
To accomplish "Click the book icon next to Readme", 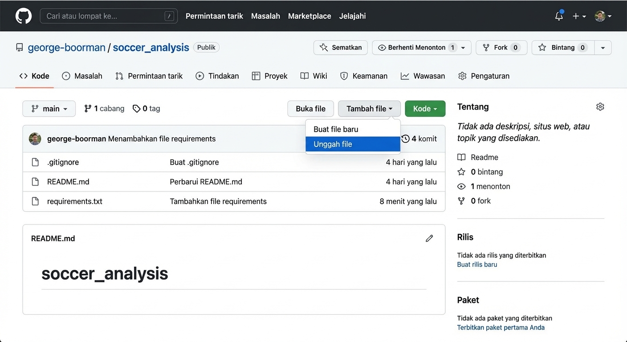I will (x=461, y=157).
